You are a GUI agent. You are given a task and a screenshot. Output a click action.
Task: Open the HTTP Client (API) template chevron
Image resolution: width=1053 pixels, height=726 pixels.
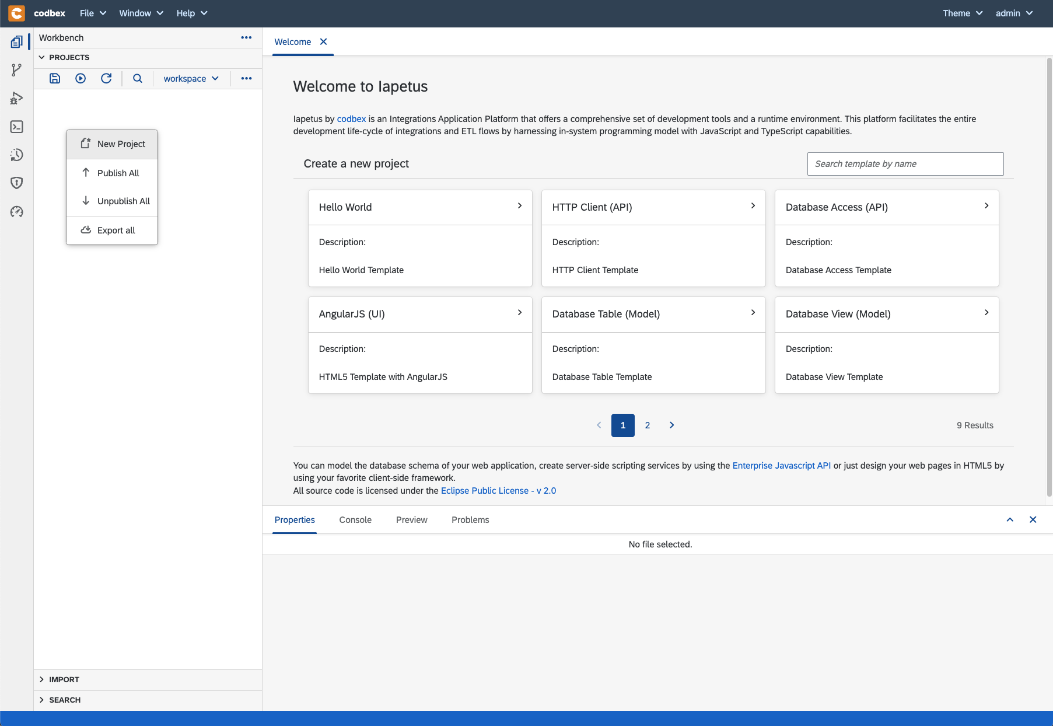tap(753, 206)
